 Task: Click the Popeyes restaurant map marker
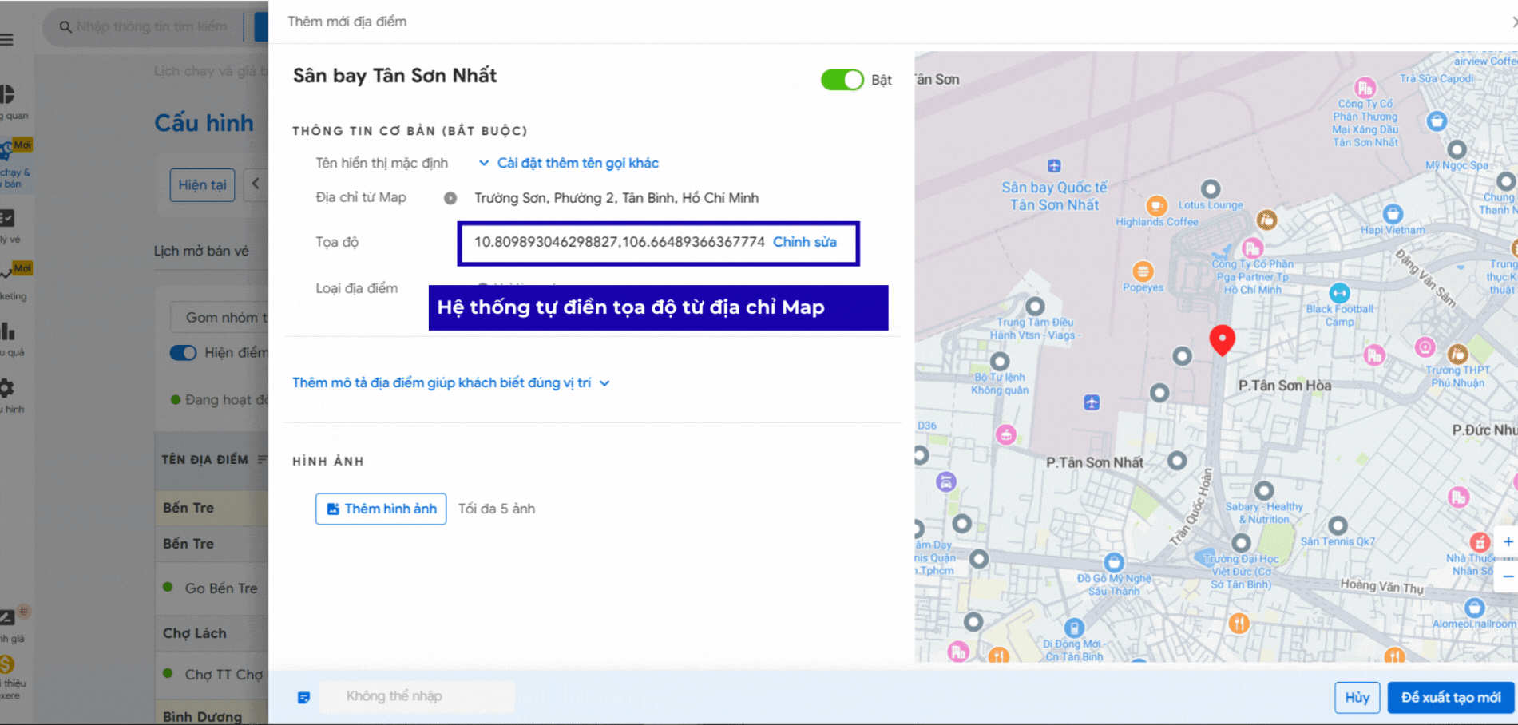[x=1143, y=271]
